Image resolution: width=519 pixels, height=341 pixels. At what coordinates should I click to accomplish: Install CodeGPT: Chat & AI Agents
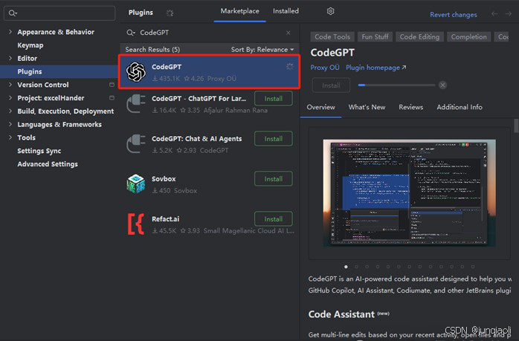point(274,139)
